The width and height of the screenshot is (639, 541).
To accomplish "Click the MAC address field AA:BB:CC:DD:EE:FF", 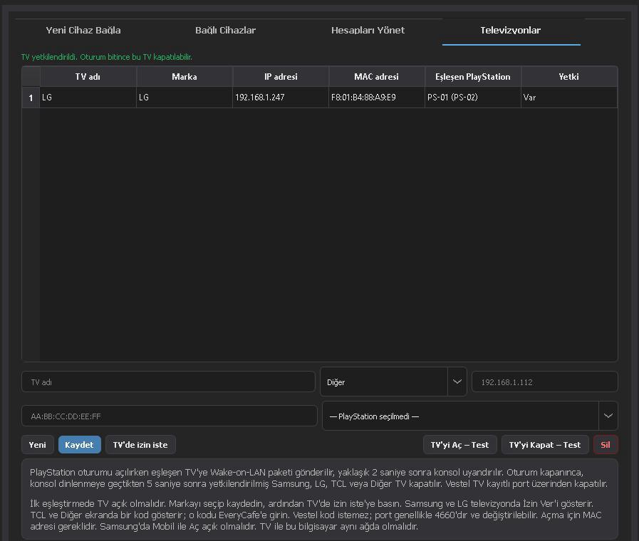I will click(x=169, y=416).
